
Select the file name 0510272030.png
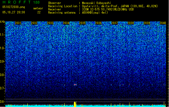tap(14, 7)
